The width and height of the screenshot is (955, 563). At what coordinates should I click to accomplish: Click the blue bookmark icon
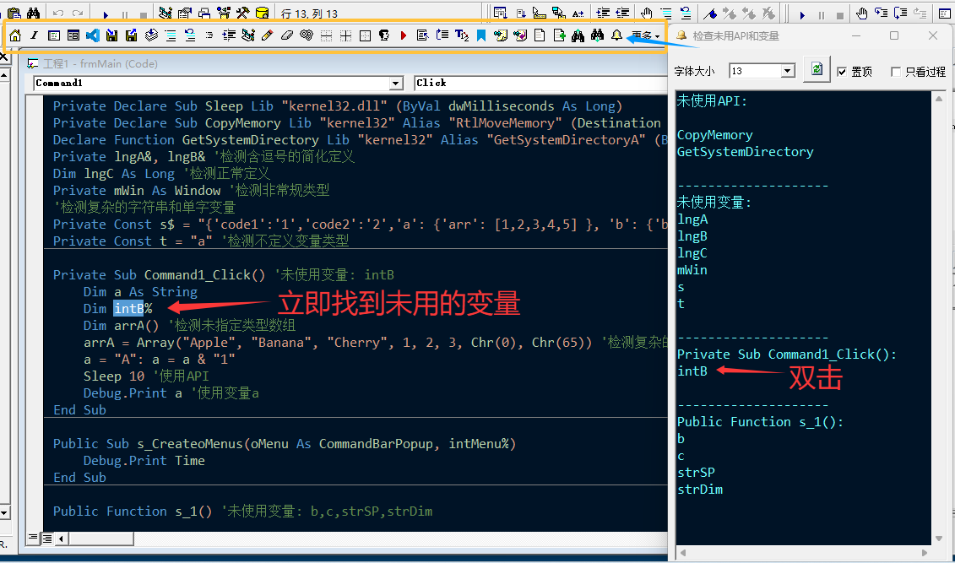point(480,35)
